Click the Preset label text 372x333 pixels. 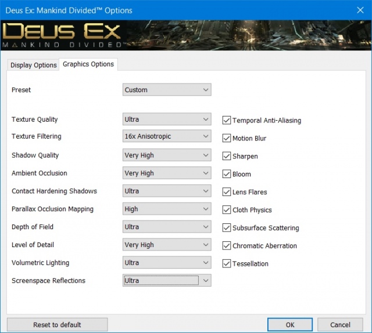tap(21, 90)
